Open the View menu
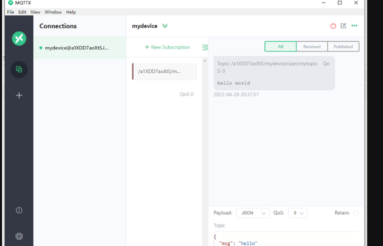This screenshot has width=383, height=246. click(x=36, y=12)
